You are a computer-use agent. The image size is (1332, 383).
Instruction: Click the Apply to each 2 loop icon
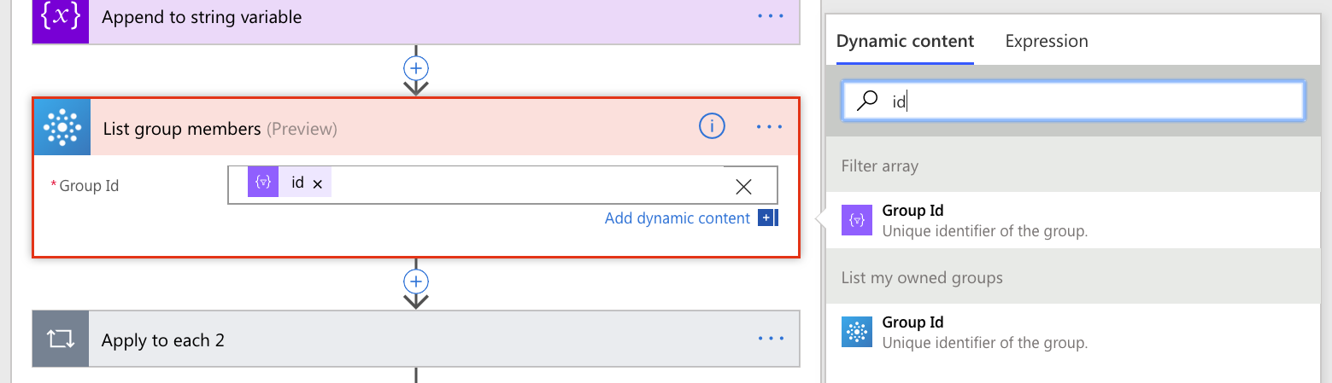(61, 339)
